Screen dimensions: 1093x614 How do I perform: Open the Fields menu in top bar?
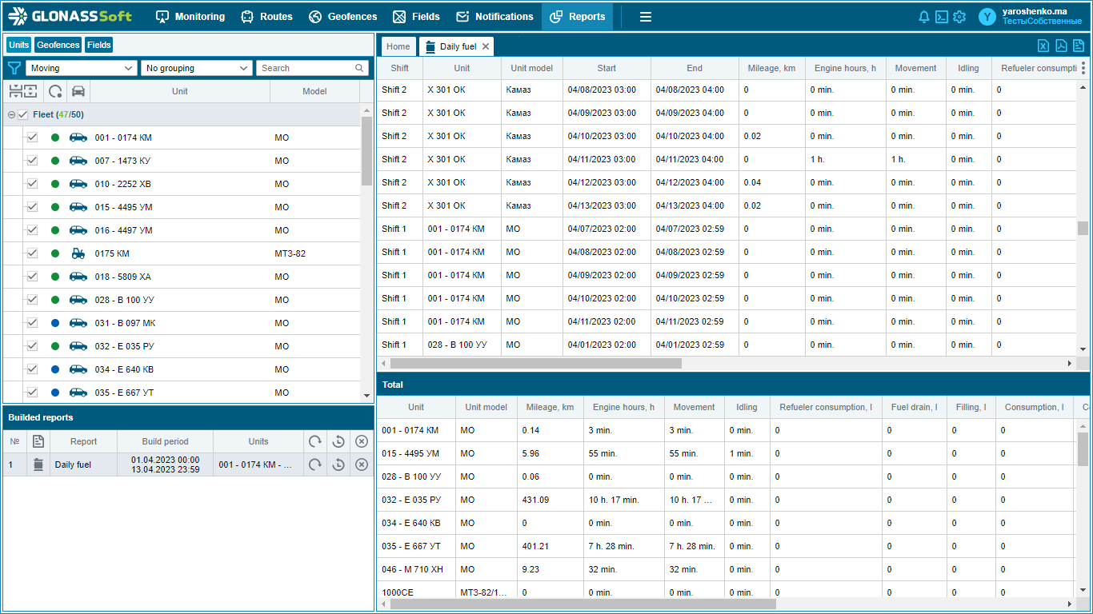pyautogui.click(x=416, y=17)
